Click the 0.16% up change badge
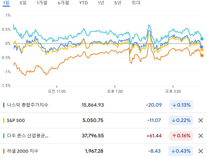The height and width of the screenshot is (158, 207). (x=181, y=136)
